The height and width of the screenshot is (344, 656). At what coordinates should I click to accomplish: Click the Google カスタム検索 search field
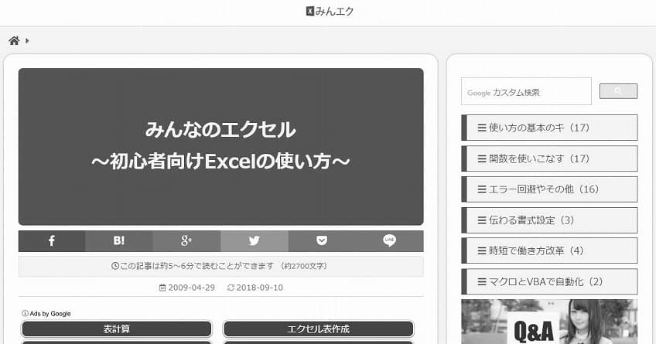pyautogui.click(x=526, y=91)
